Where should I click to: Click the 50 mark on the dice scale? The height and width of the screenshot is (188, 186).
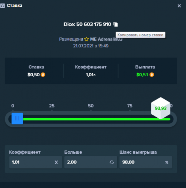tap(91, 106)
